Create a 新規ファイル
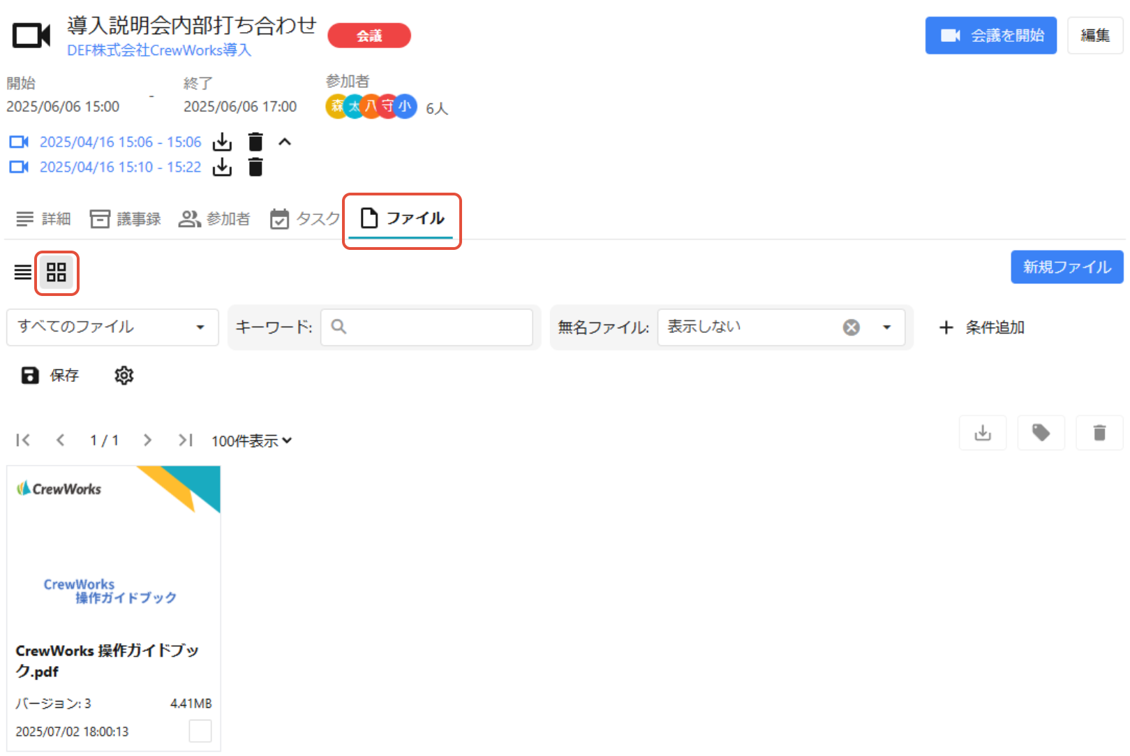Viewport: 1130px width, 756px height. pos(1066,267)
